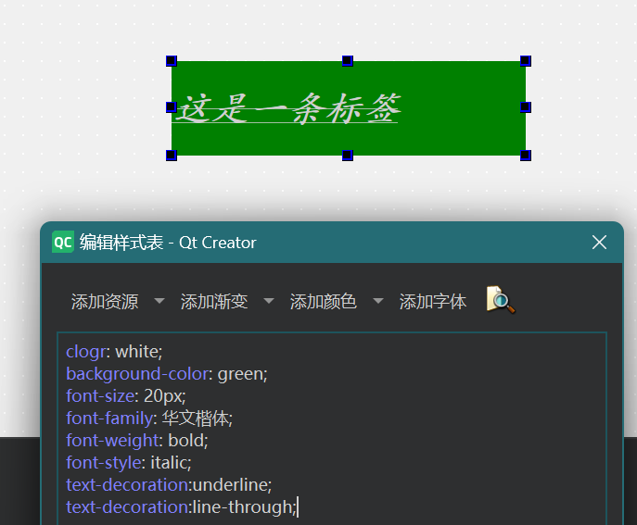Click the bottom-left resize handle of the label
Screen dimensions: 637x525
coord(172,155)
